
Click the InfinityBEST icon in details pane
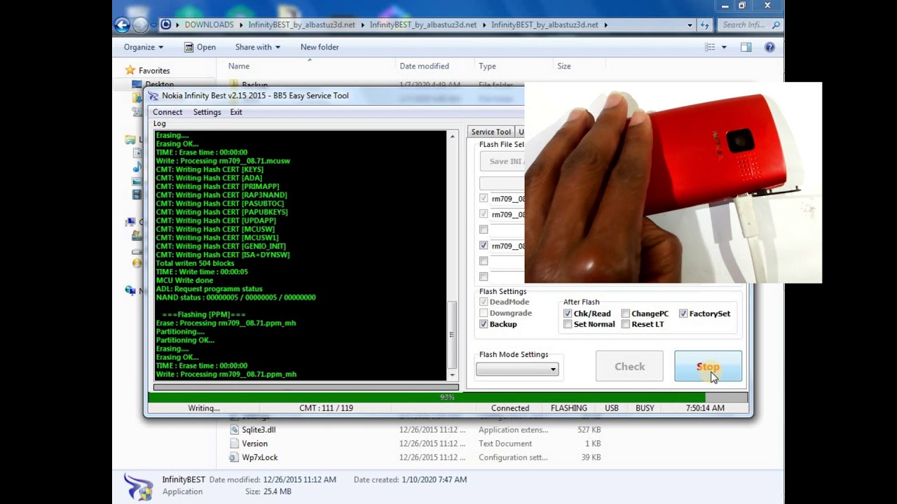coord(138,486)
